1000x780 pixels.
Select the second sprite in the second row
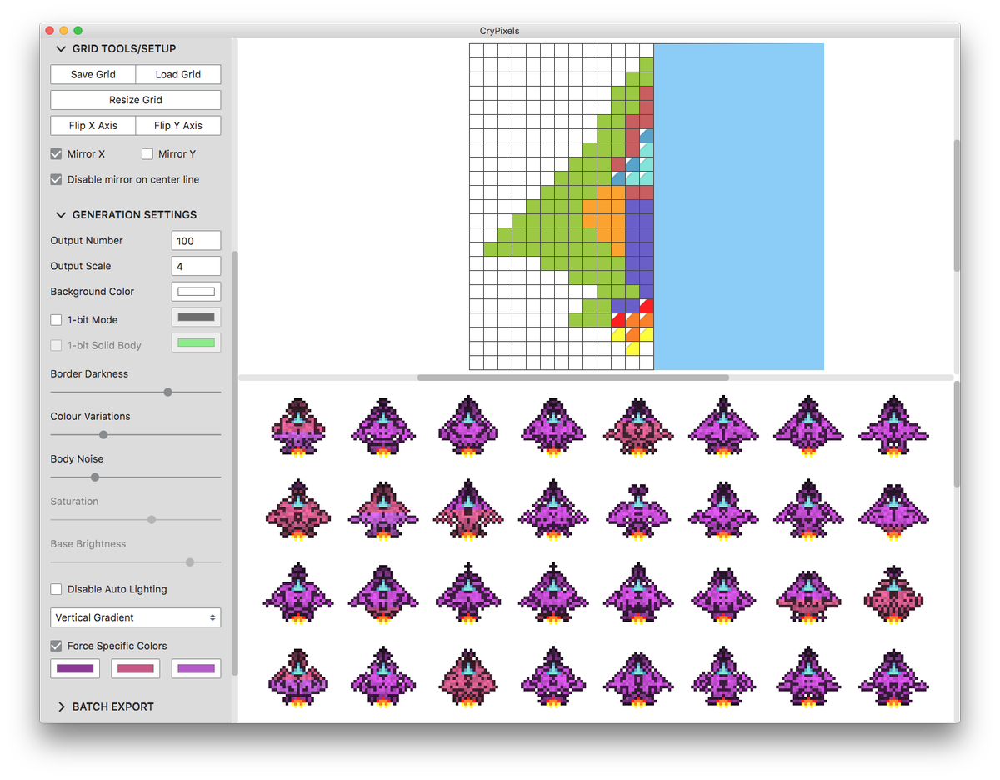tap(383, 511)
